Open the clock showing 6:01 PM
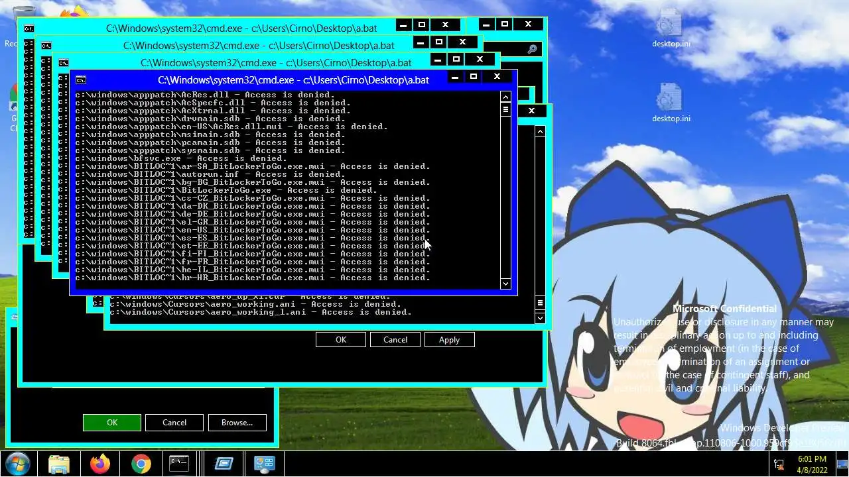This screenshot has width=849, height=477. 813,464
